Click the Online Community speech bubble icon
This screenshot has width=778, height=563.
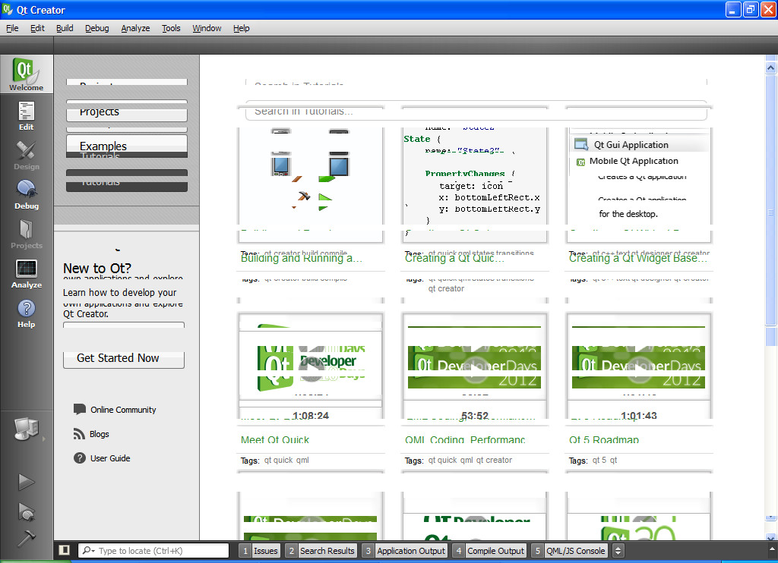pos(79,410)
